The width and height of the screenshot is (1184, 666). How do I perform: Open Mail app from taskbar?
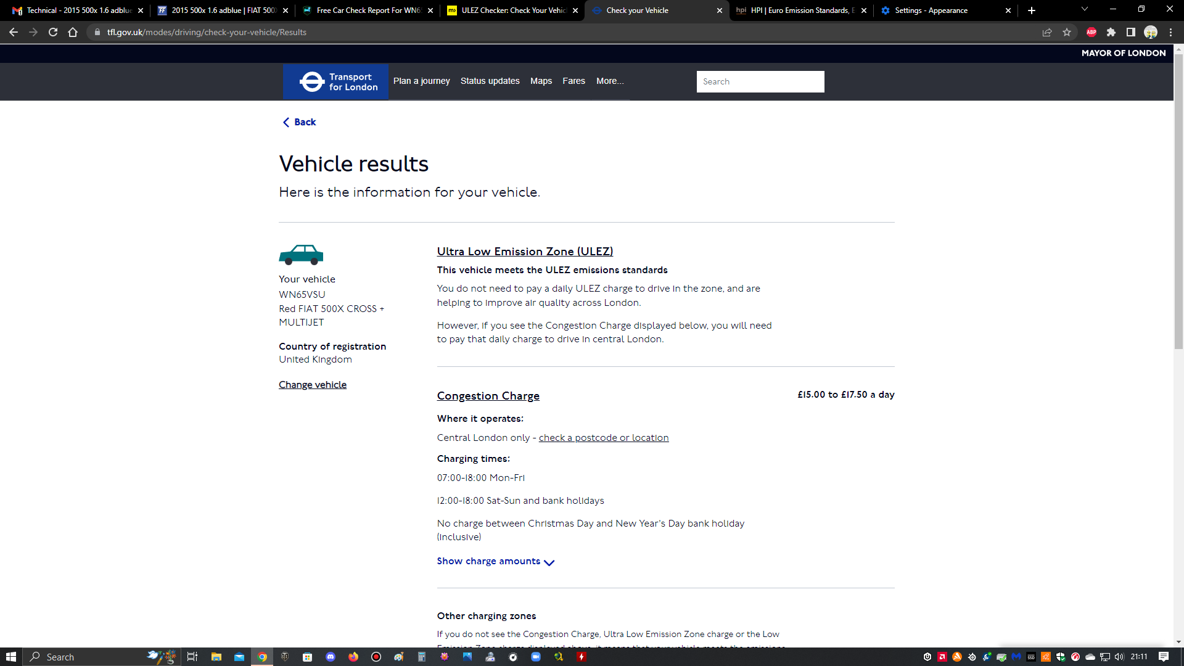click(239, 657)
